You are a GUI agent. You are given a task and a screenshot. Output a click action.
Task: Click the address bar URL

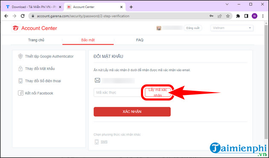pos(83,16)
